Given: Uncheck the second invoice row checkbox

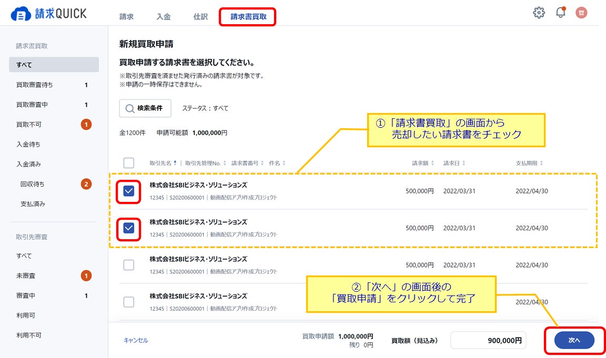Looking at the screenshot, I should [129, 228].
